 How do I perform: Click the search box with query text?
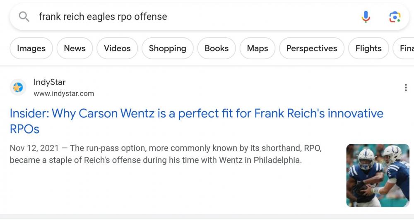pyautogui.click(x=186, y=17)
